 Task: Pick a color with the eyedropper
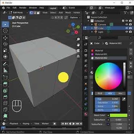click(x=124, y=99)
